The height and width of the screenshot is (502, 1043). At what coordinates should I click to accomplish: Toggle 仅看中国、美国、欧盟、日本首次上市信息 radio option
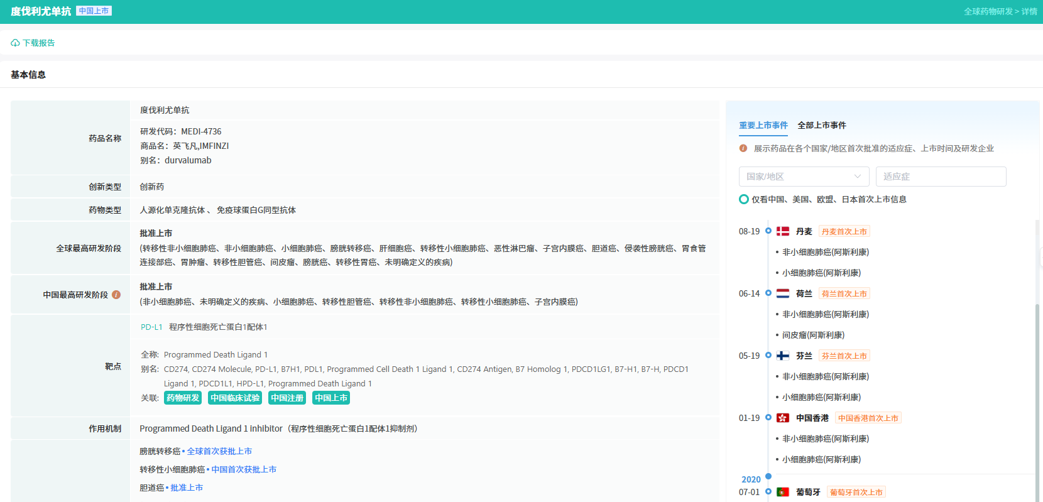point(744,199)
